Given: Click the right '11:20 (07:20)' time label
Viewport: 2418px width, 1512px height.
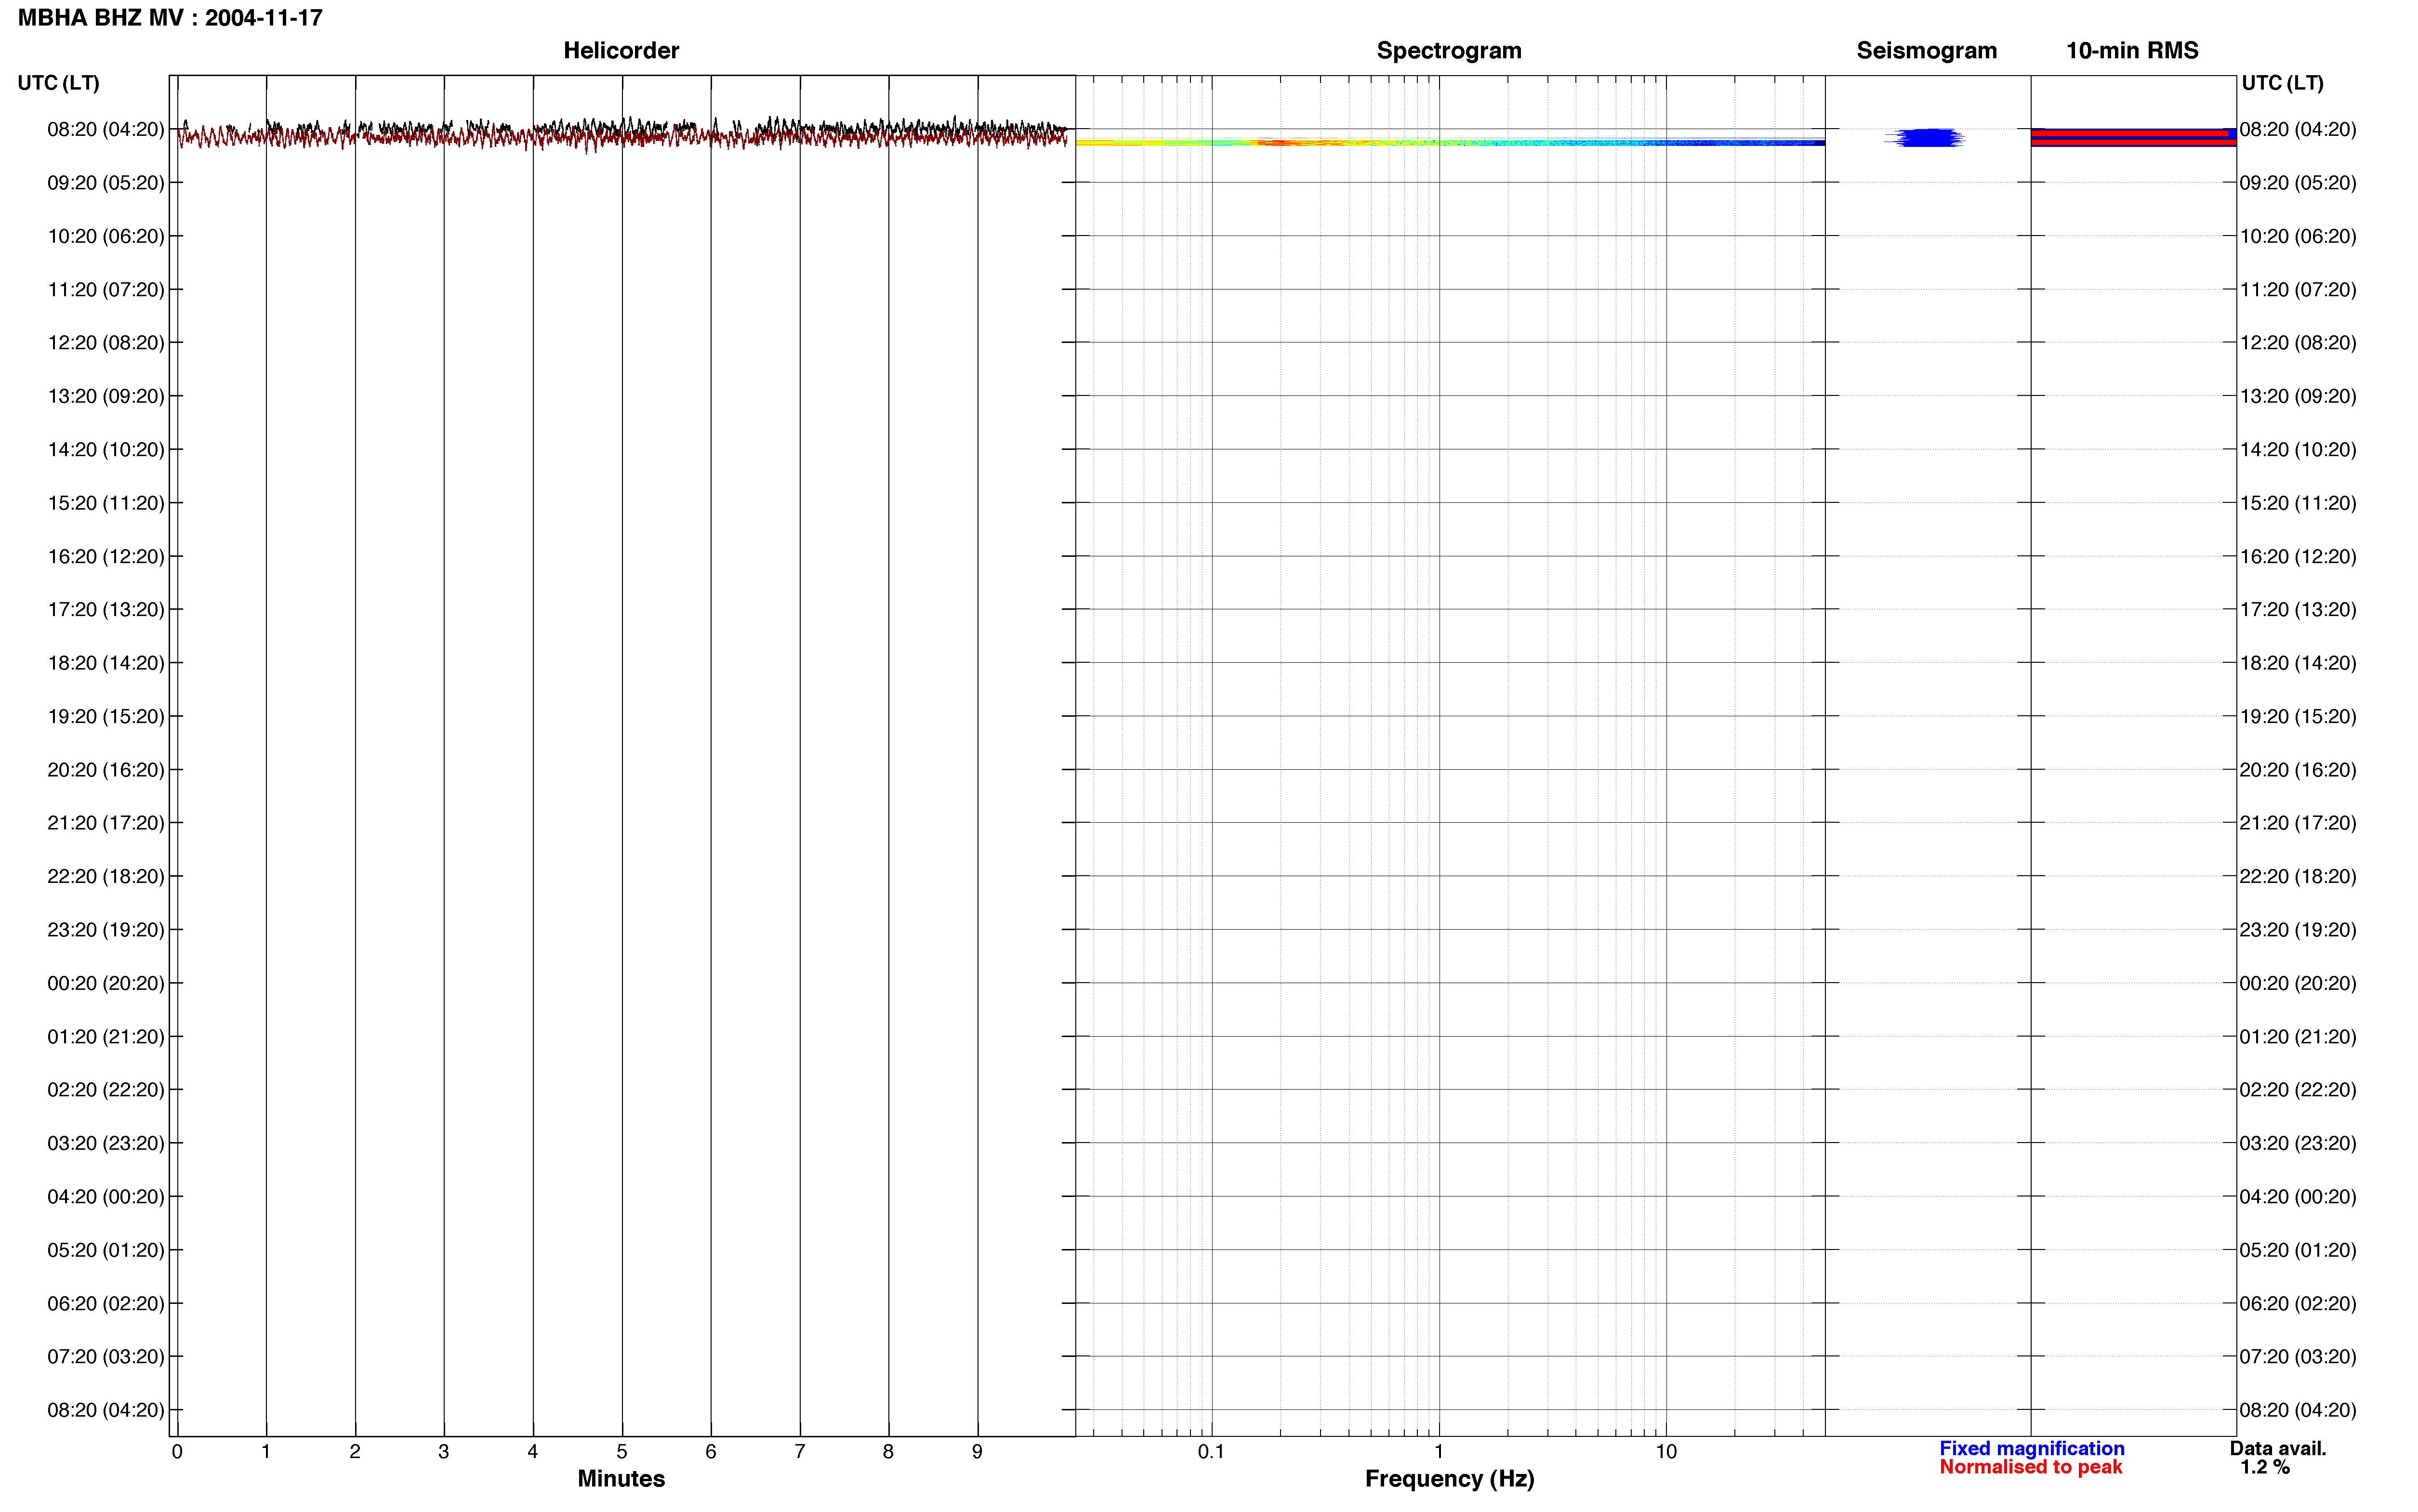Looking at the screenshot, I should tap(2298, 290).
